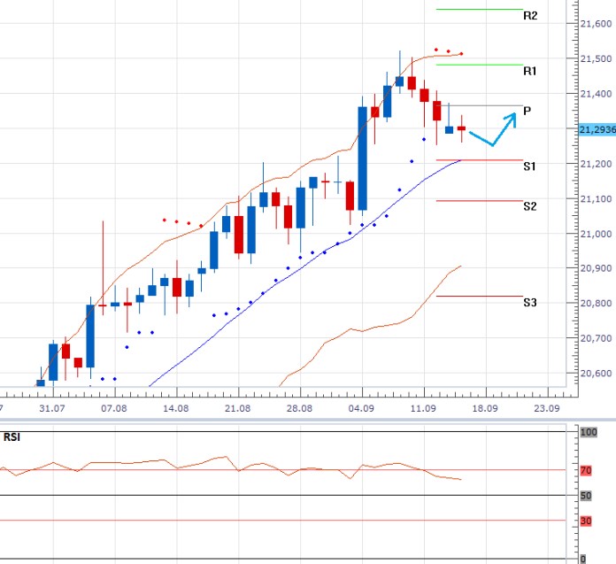Click the 21,200 price axis label
Screen dimensions: 616x564
pyautogui.click(x=596, y=164)
